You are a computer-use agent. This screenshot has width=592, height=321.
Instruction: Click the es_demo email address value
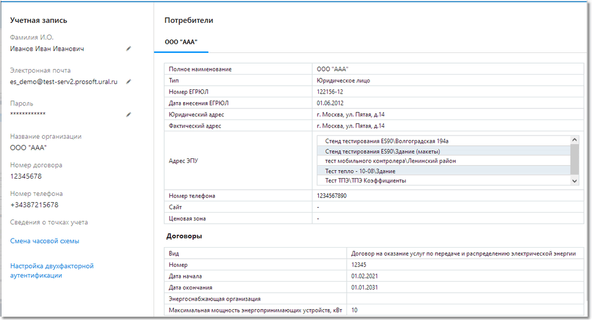pyautogui.click(x=64, y=81)
